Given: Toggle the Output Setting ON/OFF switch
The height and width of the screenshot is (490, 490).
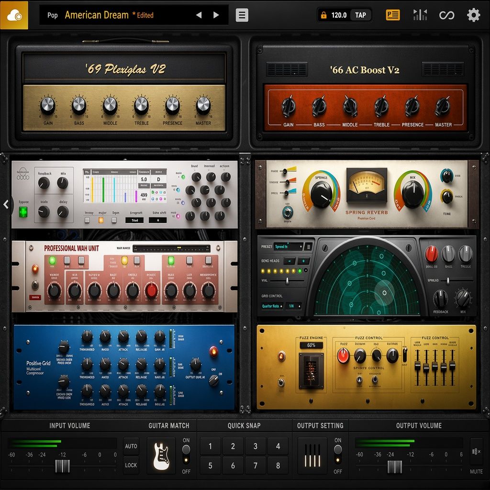Looking at the screenshot, I should pos(337,455).
